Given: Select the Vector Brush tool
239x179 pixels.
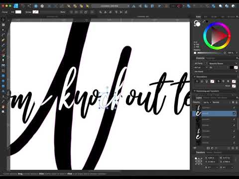Looking at the screenshot, I should [x=3, y=50].
